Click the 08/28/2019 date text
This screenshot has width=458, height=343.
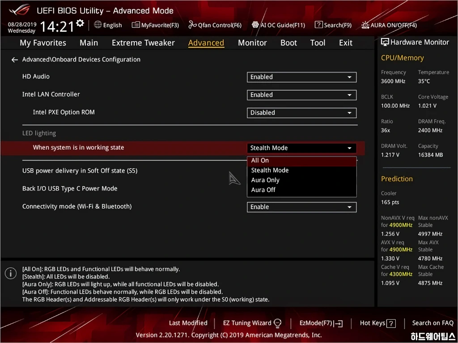[x=22, y=25]
